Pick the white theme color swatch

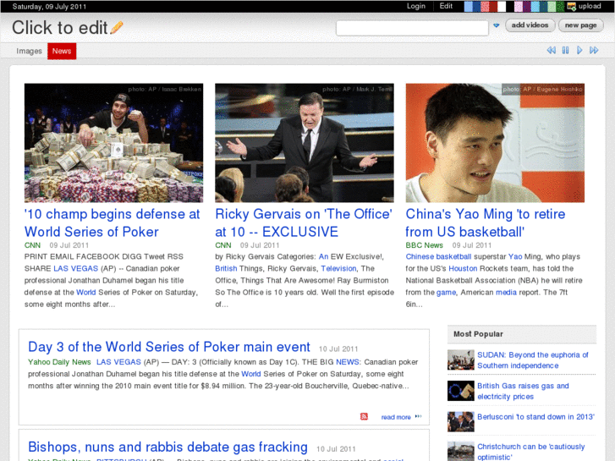(x=502, y=6)
